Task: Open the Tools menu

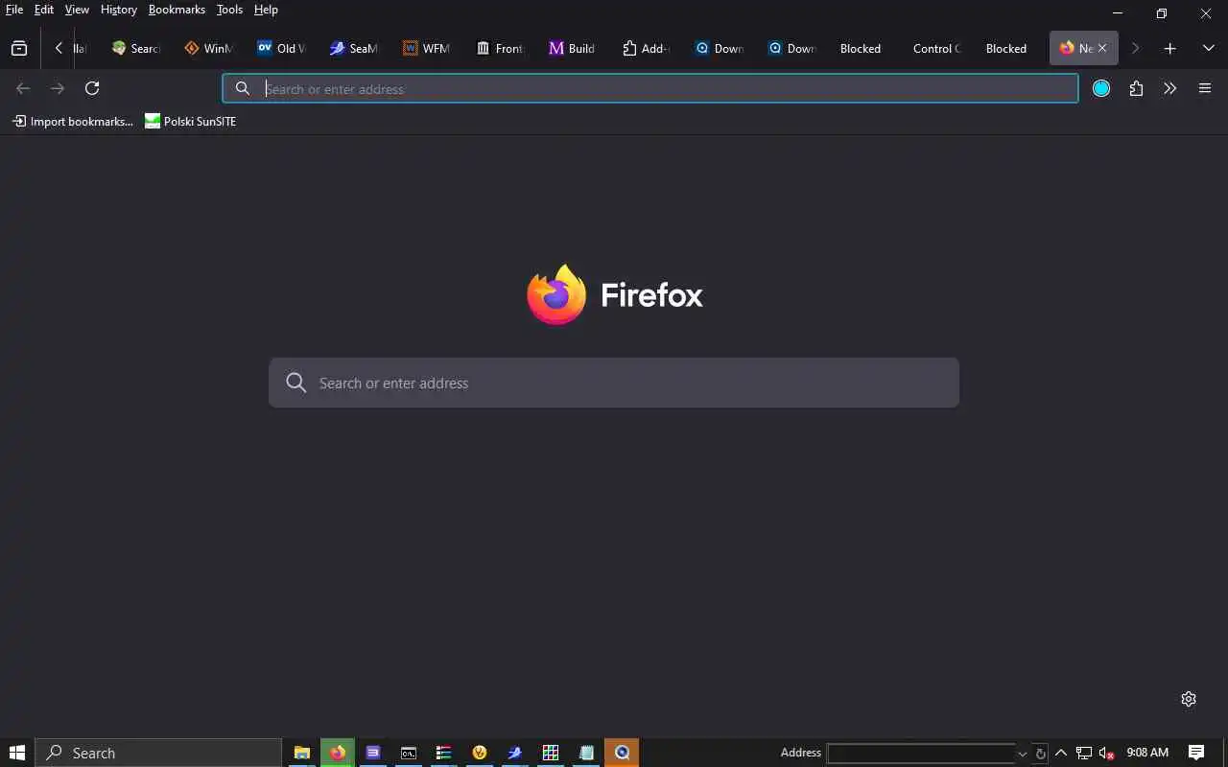Action: coord(230,10)
